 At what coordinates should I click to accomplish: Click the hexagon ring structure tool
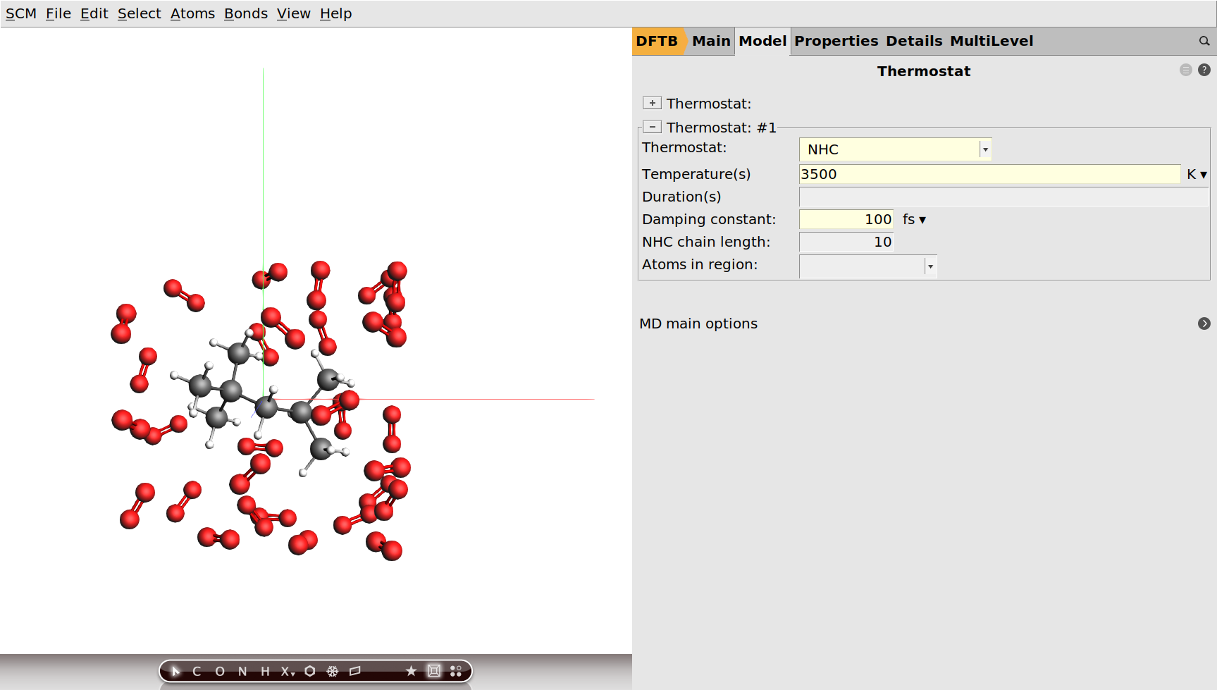pyautogui.click(x=309, y=671)
